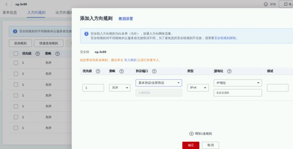The width and height of the screenshot is (293, 149).
Task: Check the last rule row checkbox
Action: click(x=16, y=128)
